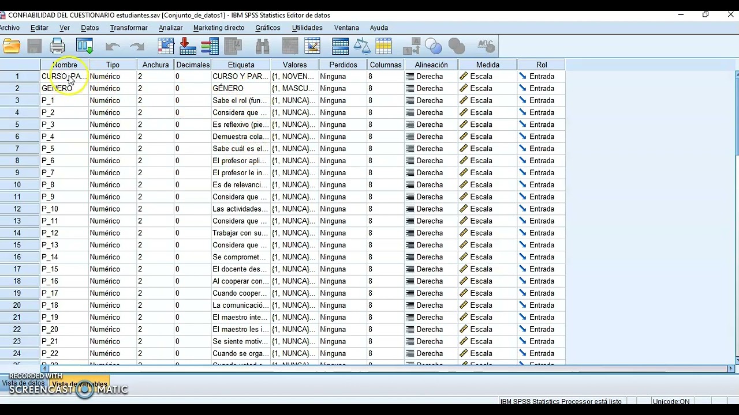Open Split file toolbar icon
The height and width of the screenshot is (415, 739).
pos(340,46)
